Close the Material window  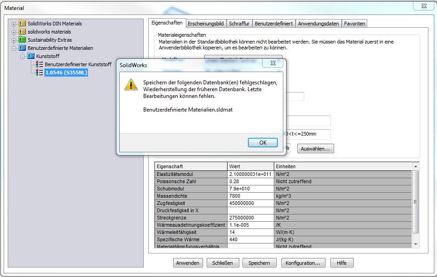(423, 6)
